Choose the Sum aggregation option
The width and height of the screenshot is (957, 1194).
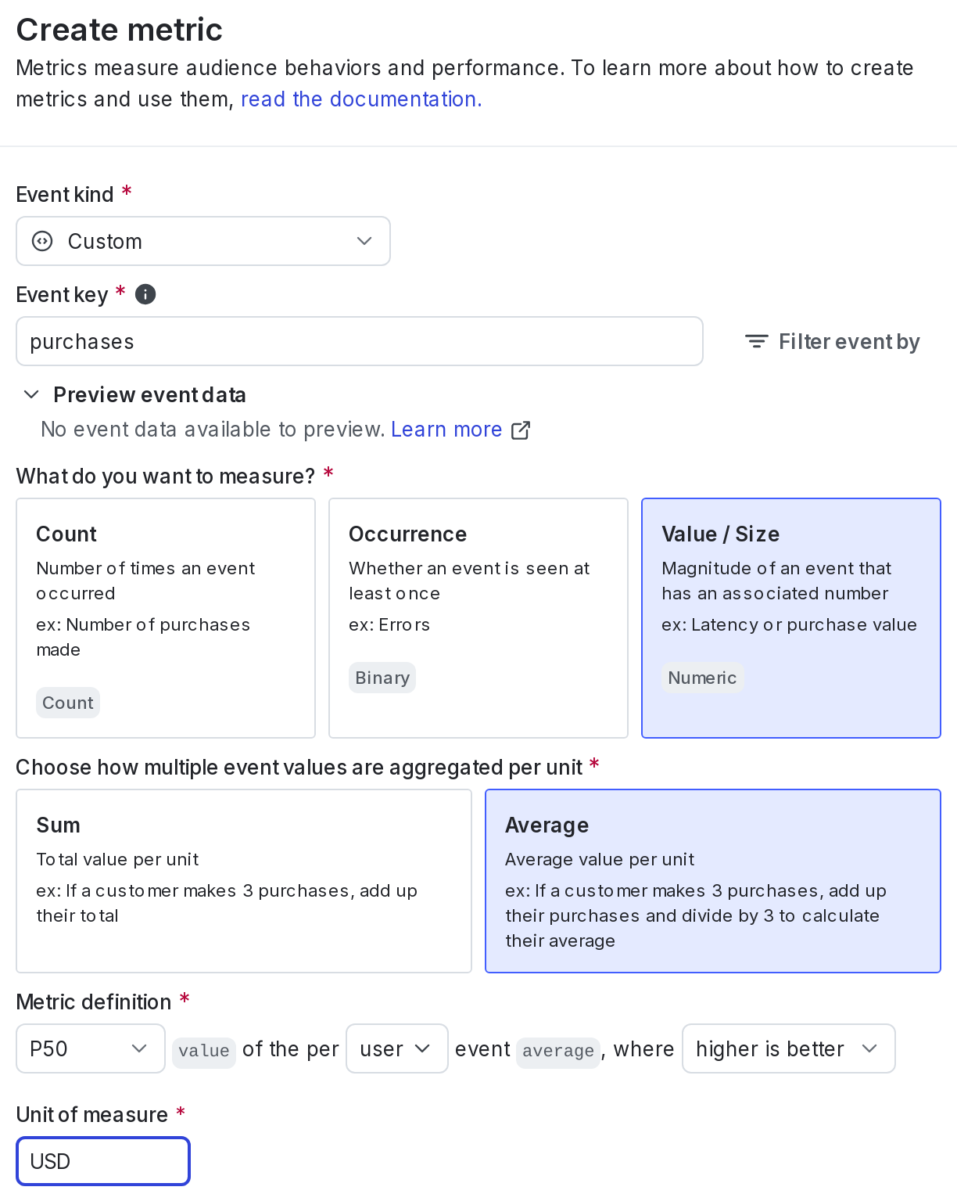click(244, 881)
